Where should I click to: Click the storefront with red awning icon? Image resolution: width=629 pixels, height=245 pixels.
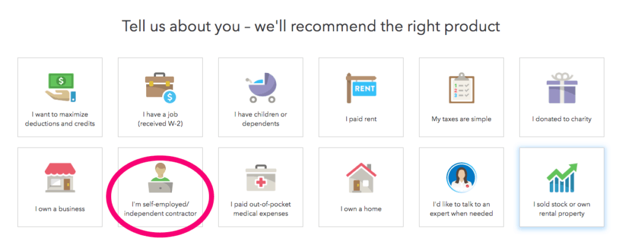click(60, 177)
